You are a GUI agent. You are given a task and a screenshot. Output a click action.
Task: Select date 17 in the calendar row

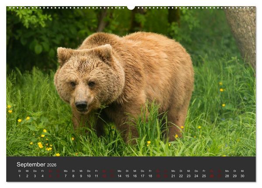pyautogui.click(x=142, y=176)
